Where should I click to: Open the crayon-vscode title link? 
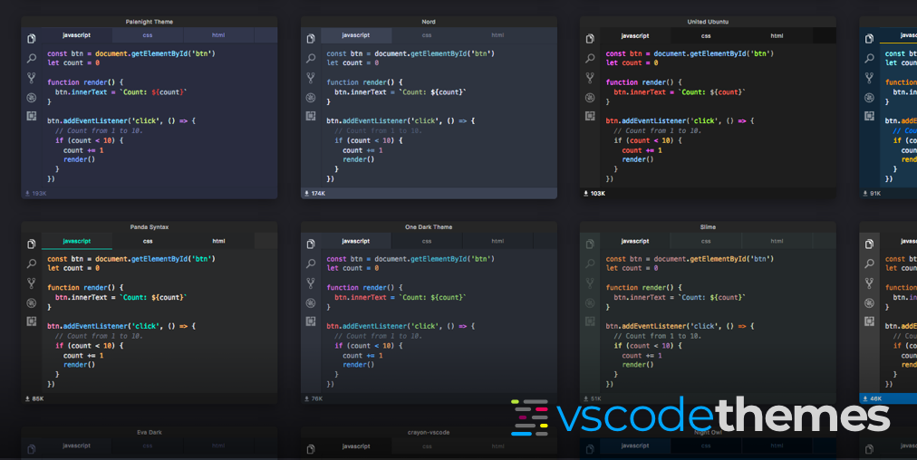coord(429,432)
